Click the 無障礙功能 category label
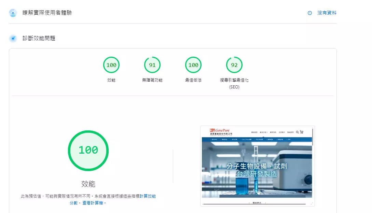372x213 pixels. point(152,80)
